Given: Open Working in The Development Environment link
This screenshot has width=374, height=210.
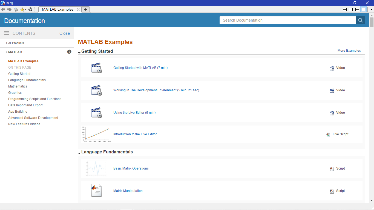Looking at the screenshot, I should tap(156, 90).
